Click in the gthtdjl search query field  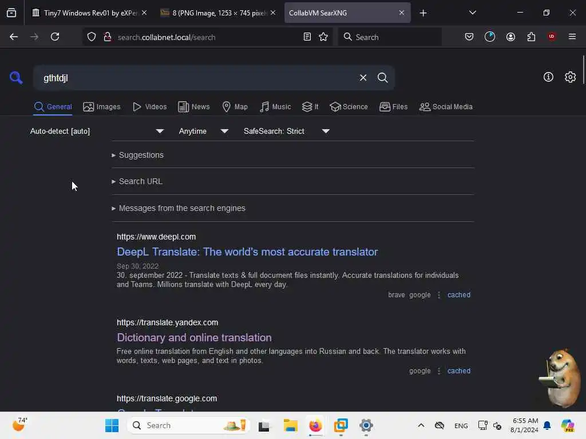pos(195,78)
